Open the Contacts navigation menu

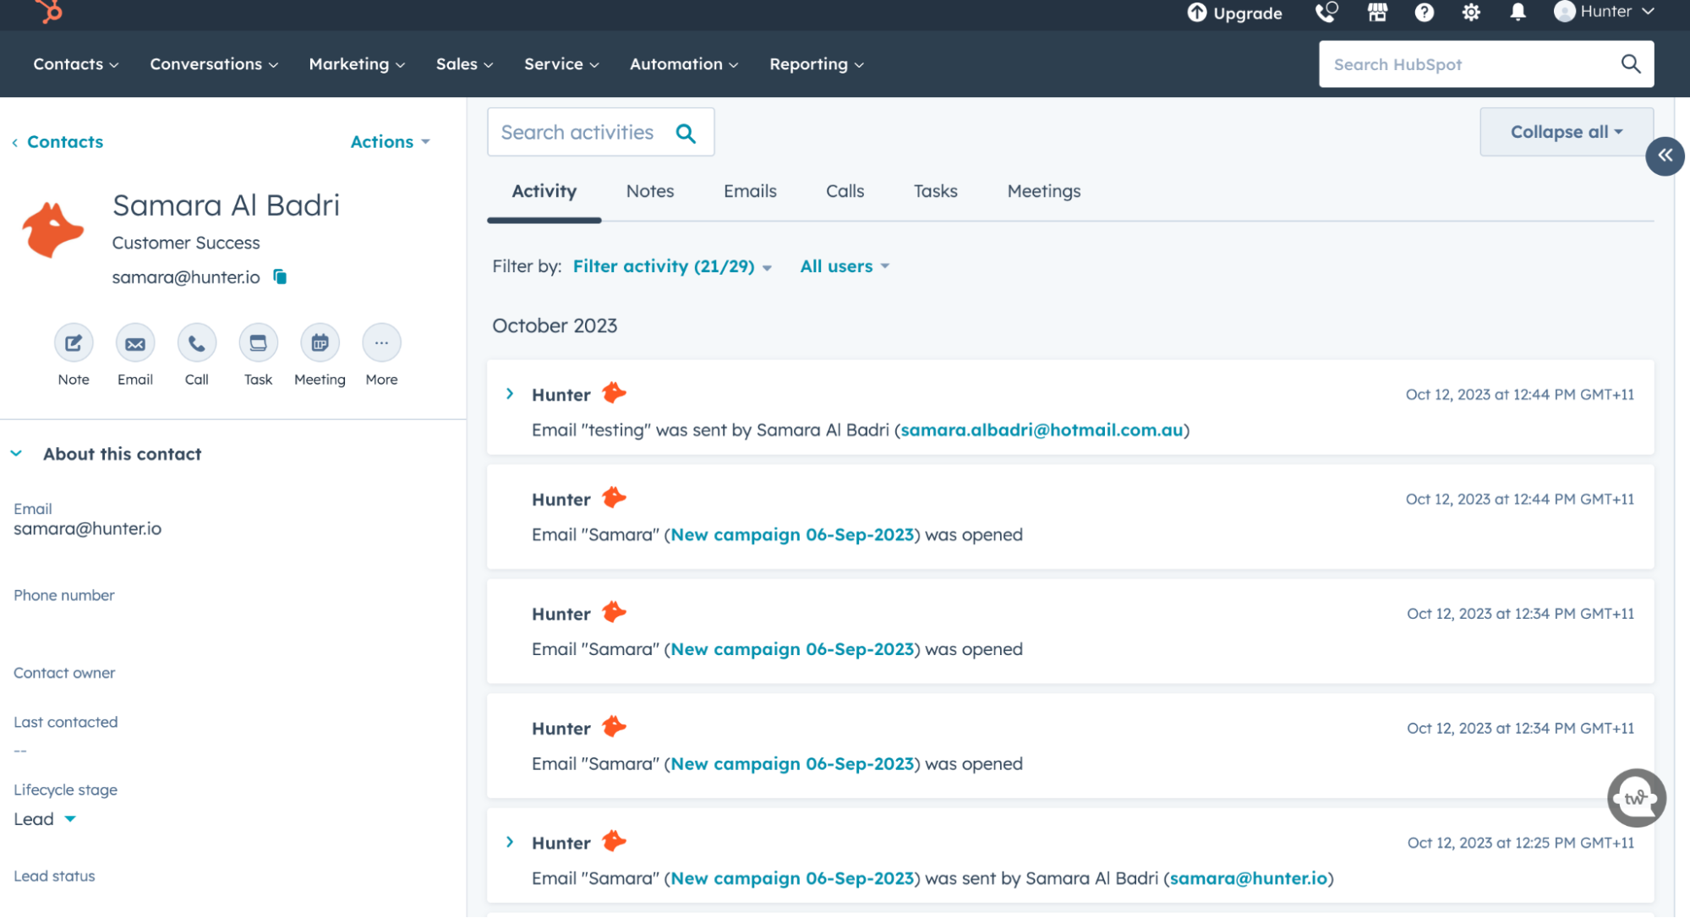click(x=76, y=64)
